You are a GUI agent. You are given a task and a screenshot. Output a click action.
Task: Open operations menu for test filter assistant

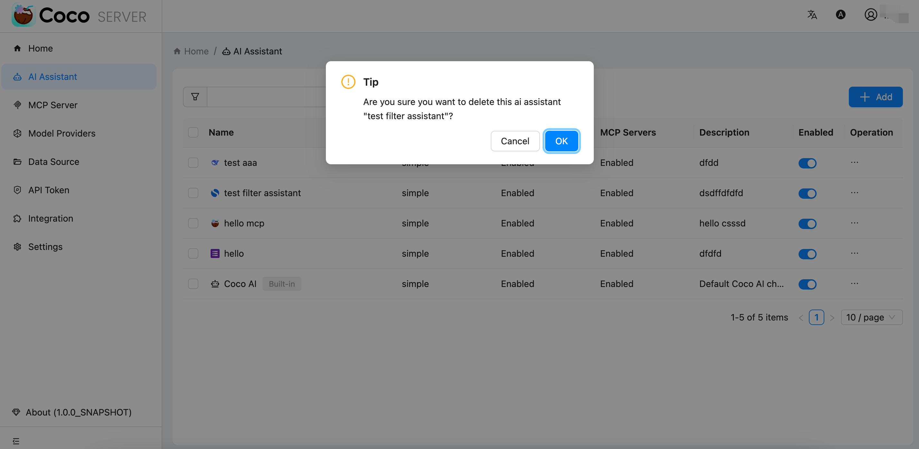[854, 193]
